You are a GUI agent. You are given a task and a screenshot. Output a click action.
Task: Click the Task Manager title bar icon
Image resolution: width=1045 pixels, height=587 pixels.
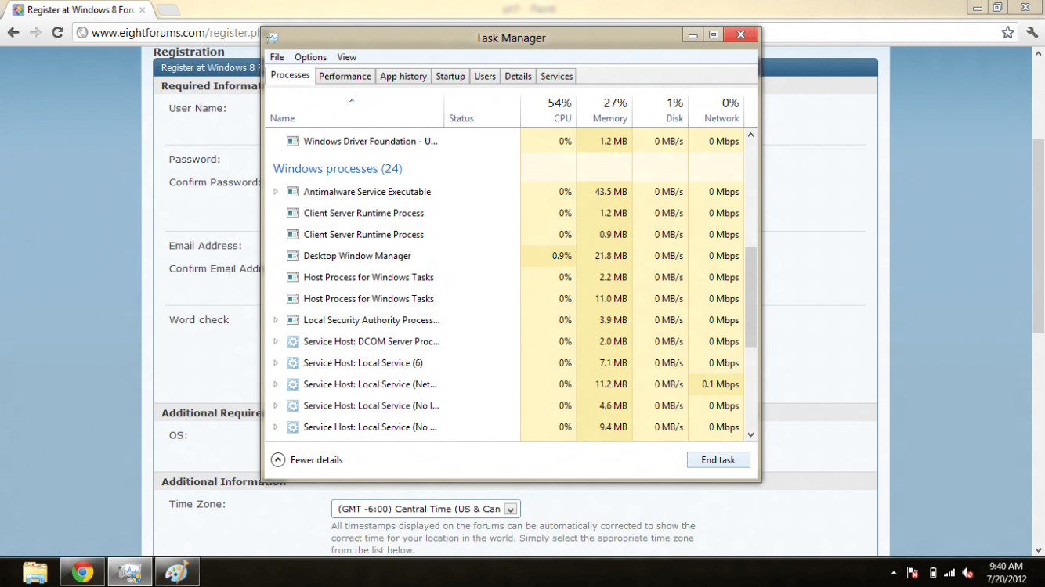point(273,38)
